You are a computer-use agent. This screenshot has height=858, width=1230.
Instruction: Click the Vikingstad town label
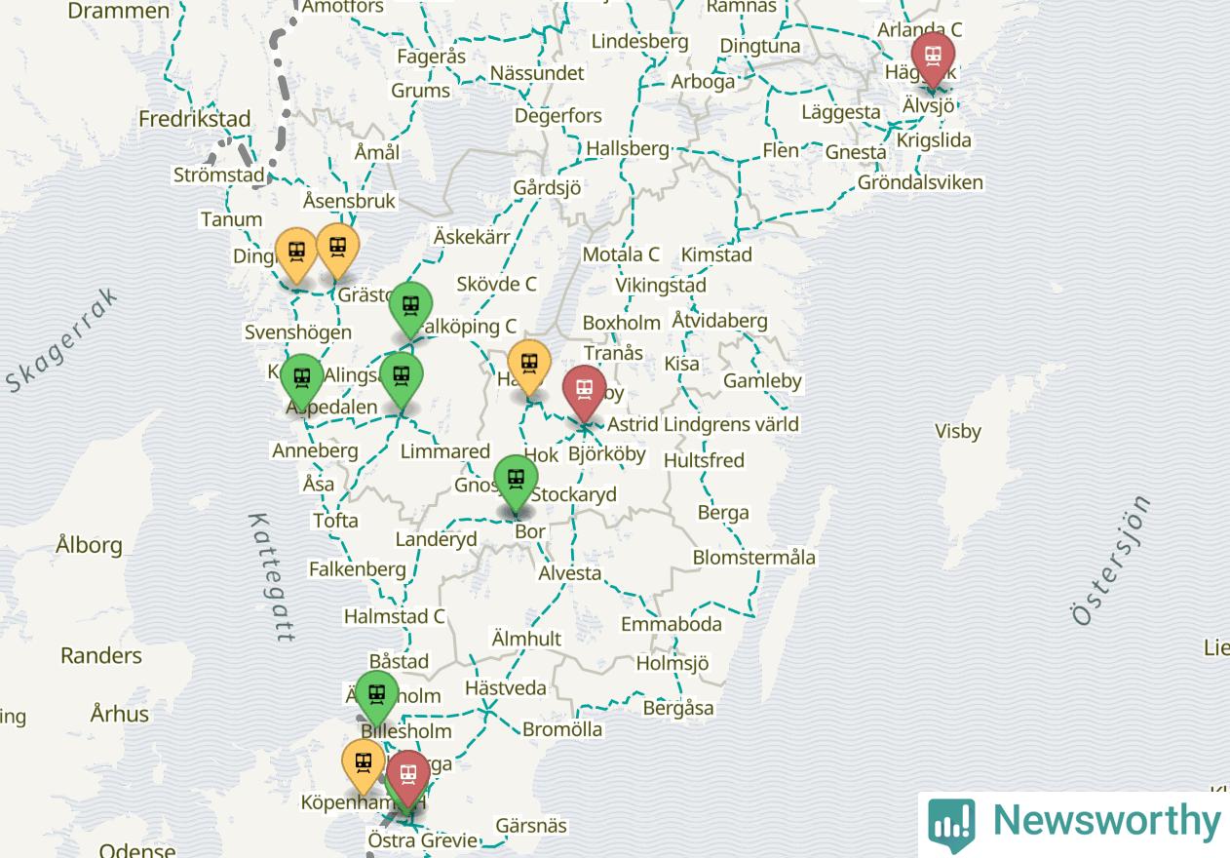(x=661, y=286)
